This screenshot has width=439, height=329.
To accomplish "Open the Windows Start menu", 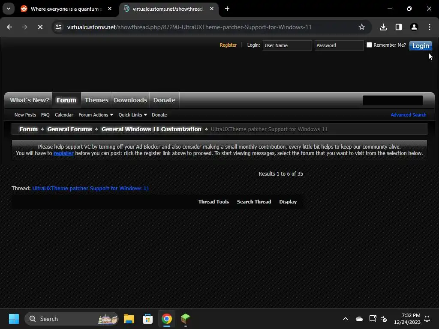I will pyautogui.click(x=14, y=319).
